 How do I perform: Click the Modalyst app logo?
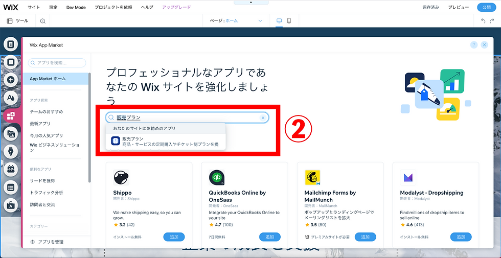(408, 178)
